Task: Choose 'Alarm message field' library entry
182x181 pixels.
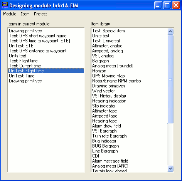Action: coord(130,161)
